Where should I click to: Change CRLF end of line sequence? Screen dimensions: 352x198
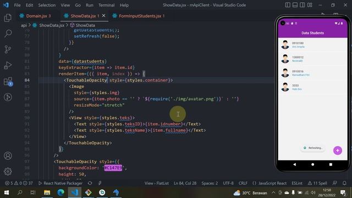(243, 183)
